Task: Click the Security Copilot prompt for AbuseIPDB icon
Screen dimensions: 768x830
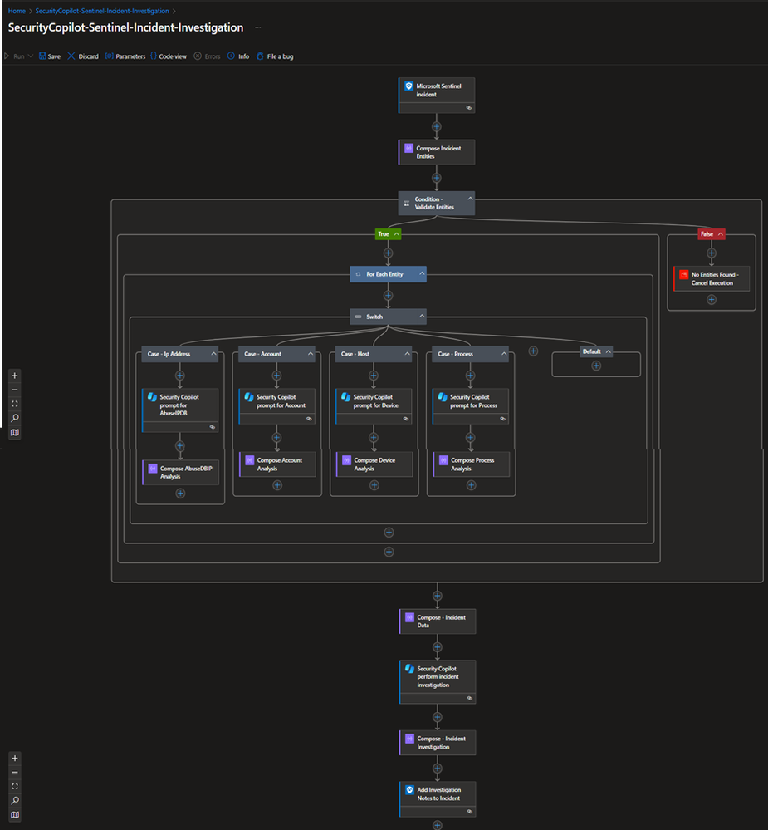Action: pyautogui.click(x=152, y=397)
